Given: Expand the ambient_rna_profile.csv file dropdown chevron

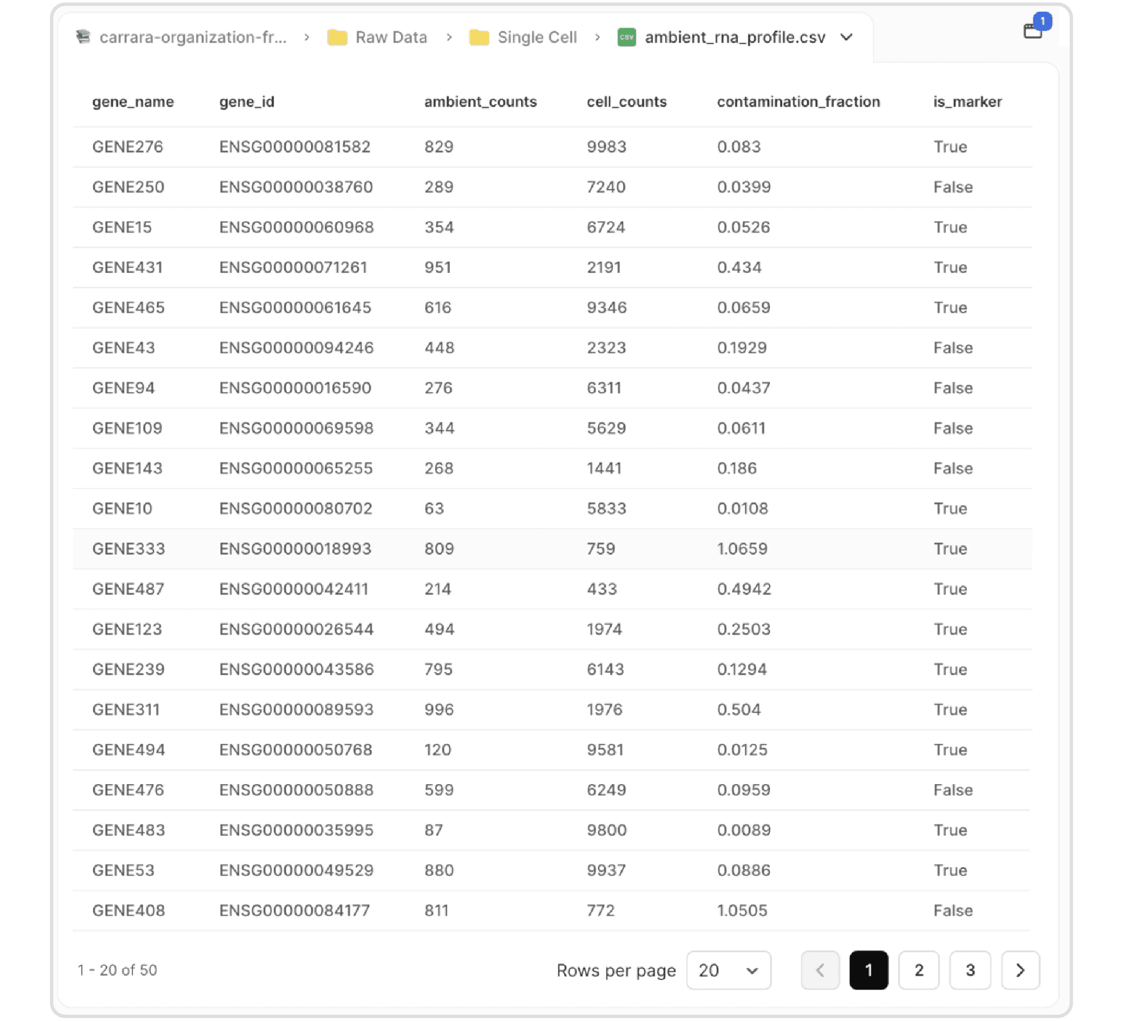Looking at the screenshot, I should click(x=846, y=38).
